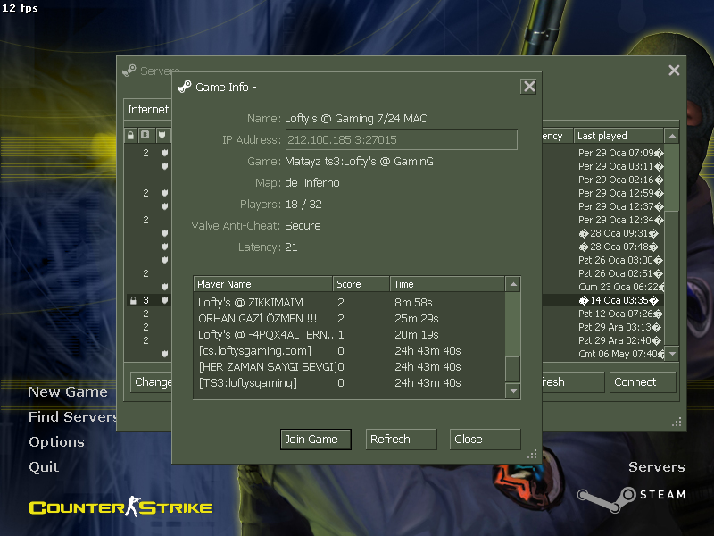Select server row Per 29 Oca 03:11
Image resolution: width=714 pixels, height=536 pixels.
pos(620,166)
